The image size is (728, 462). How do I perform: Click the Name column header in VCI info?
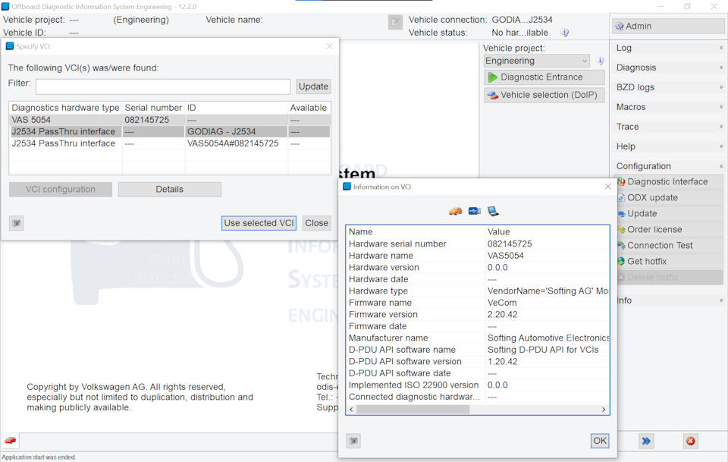(416, 231)
